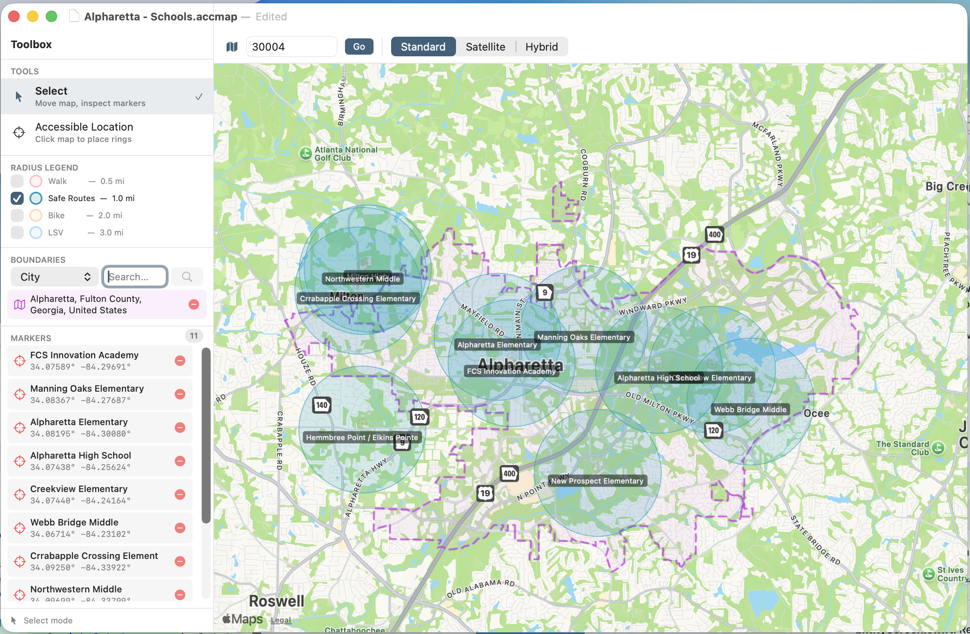Delete the FCS Innovation Academy marker
Screen dimensions: 970x634
[180, 361]
